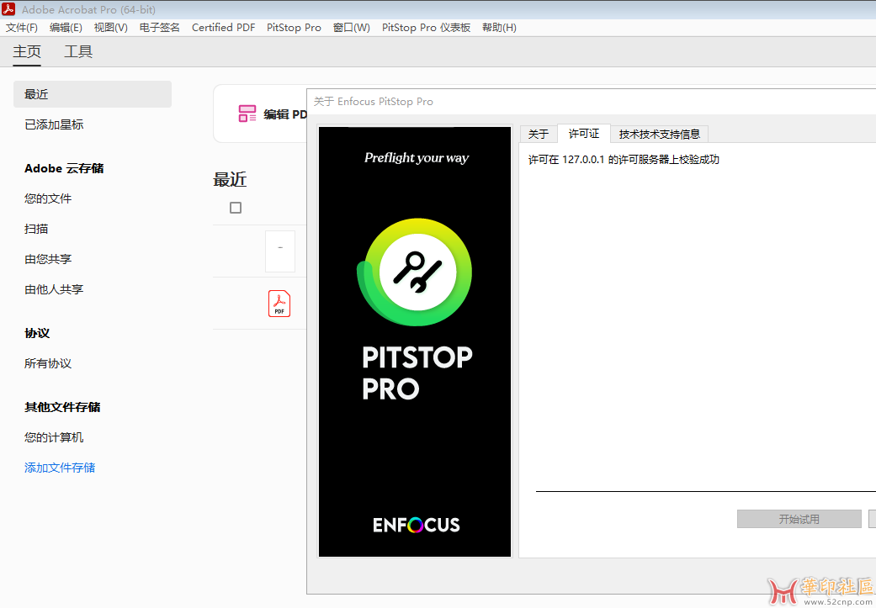The height and width of the screenshot is (608, 876).
Task: Click the 编辑 PD tool label
Action: click(285, 114)
